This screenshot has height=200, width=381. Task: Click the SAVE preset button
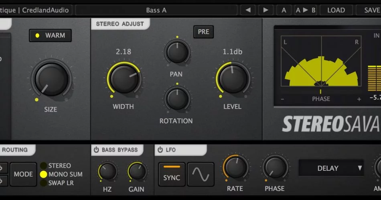[369, 10]
